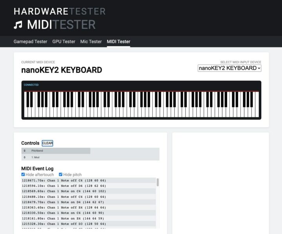Click the 1: Mod control row
The image size is (282, 234).
tap(90, 157)
